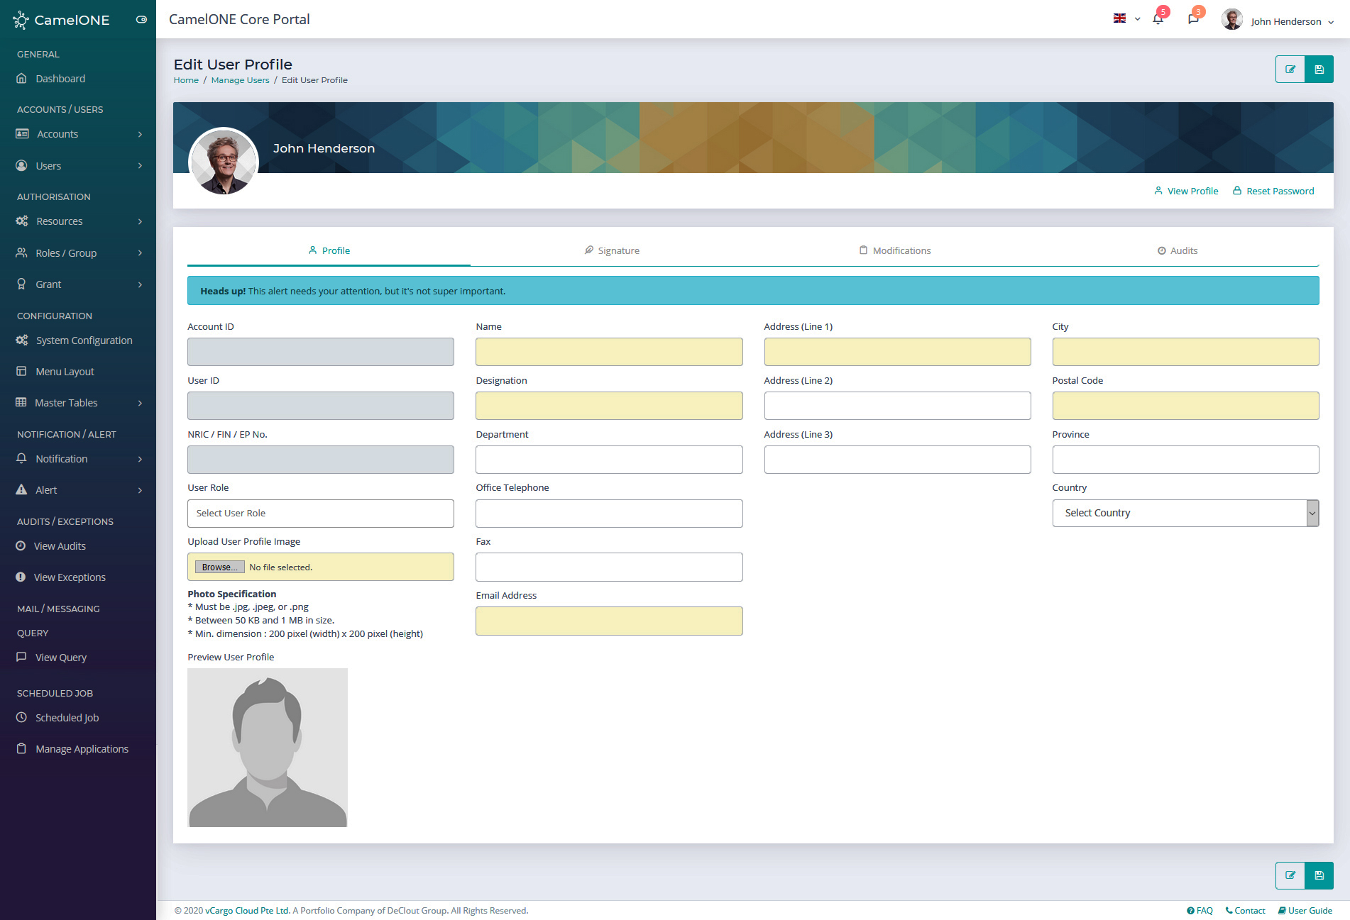Open the messages chat icon
The height and width of the screenshot is (920, 1350).
(1193, 20)
